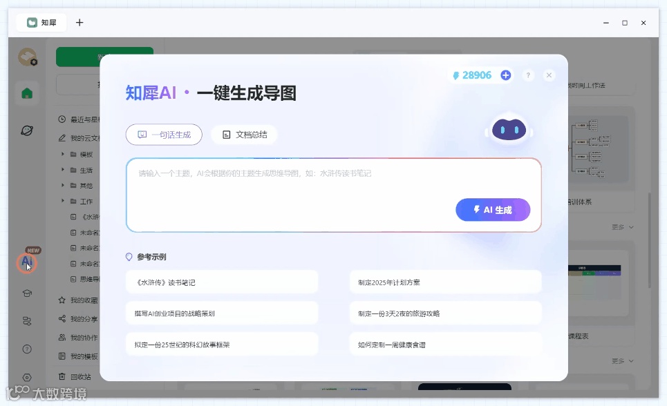This screenshot has height=406, width=667.
Task: Open the 课程表 template thumbnail
Action: [598, 282]
